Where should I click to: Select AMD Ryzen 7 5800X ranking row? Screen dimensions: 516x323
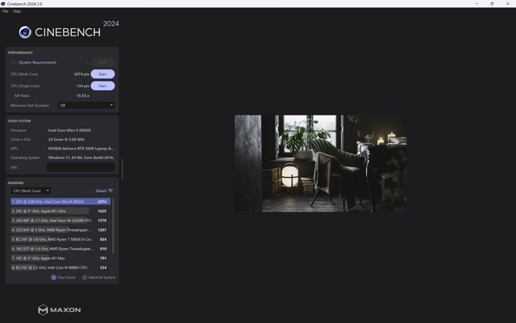point(60,239)
